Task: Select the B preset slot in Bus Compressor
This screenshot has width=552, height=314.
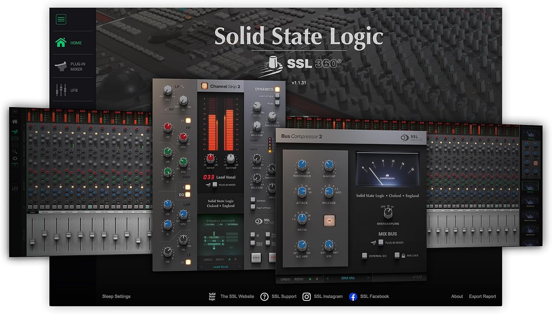Action: pos(317,279)
